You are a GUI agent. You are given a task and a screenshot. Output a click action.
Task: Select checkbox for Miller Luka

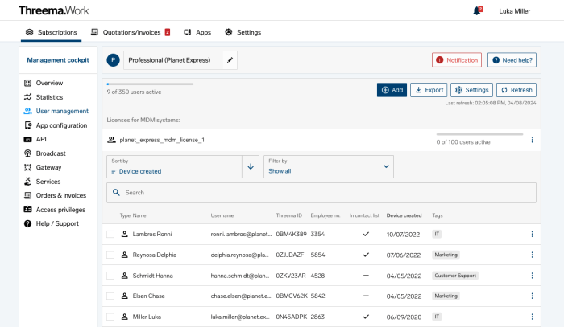click(110, 317)
